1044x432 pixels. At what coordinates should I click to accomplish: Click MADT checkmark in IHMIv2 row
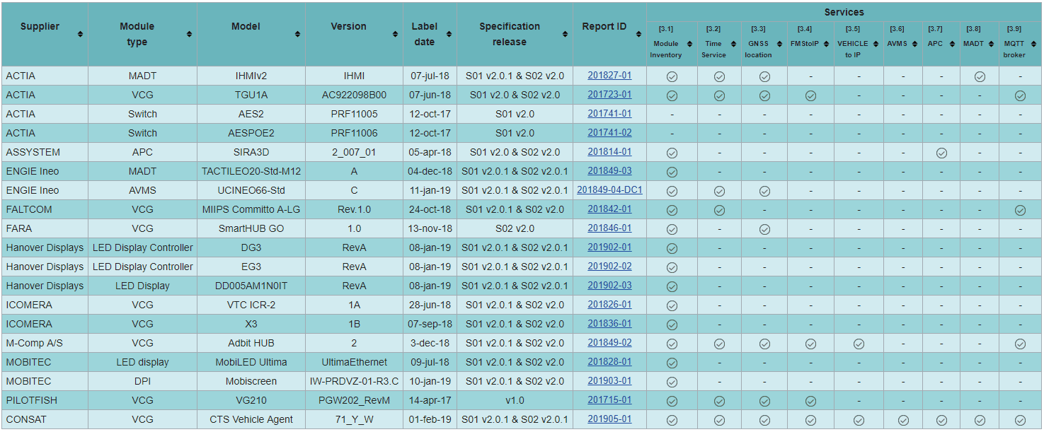[980, 76]
